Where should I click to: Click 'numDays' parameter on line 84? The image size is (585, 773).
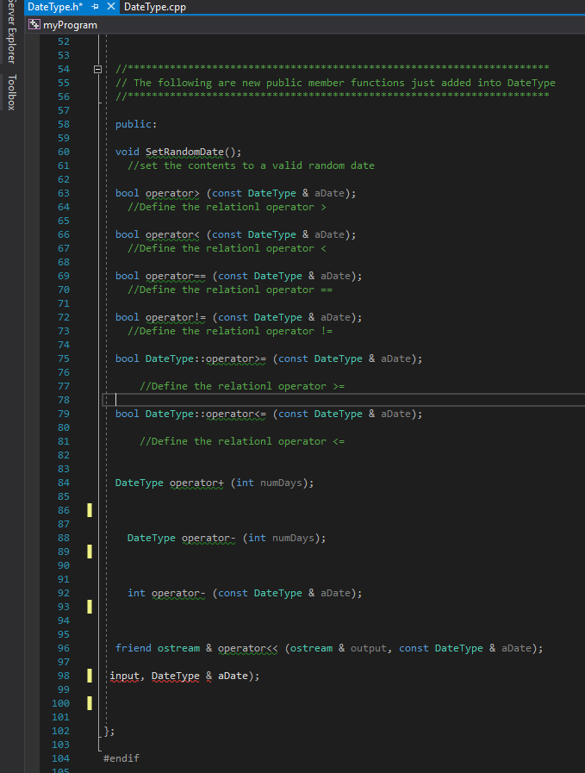click(281, 483)
